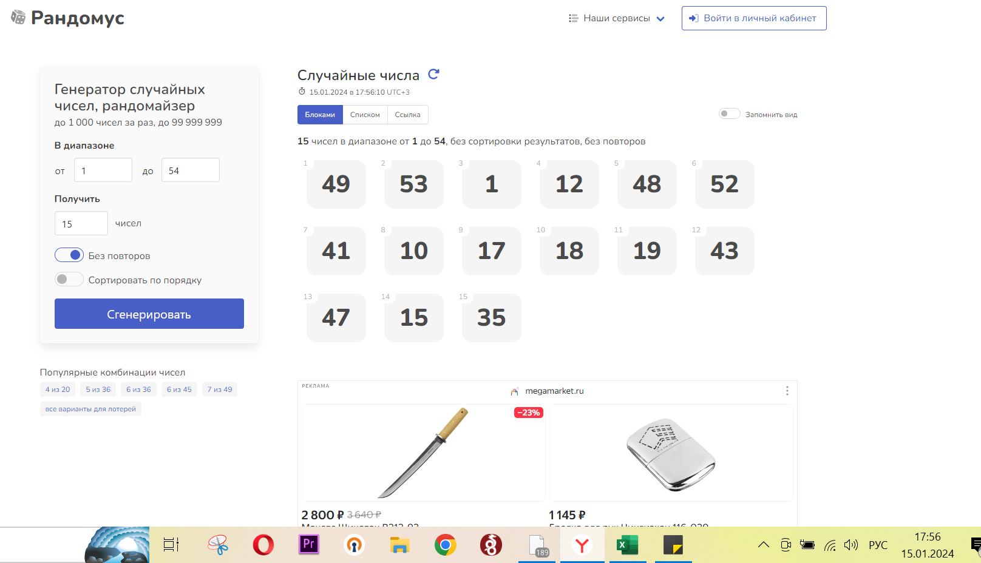Click the timestamp clock icon under the heading
Image resolution: width=981 pixels, height=563 pixels.
(302, 92)
